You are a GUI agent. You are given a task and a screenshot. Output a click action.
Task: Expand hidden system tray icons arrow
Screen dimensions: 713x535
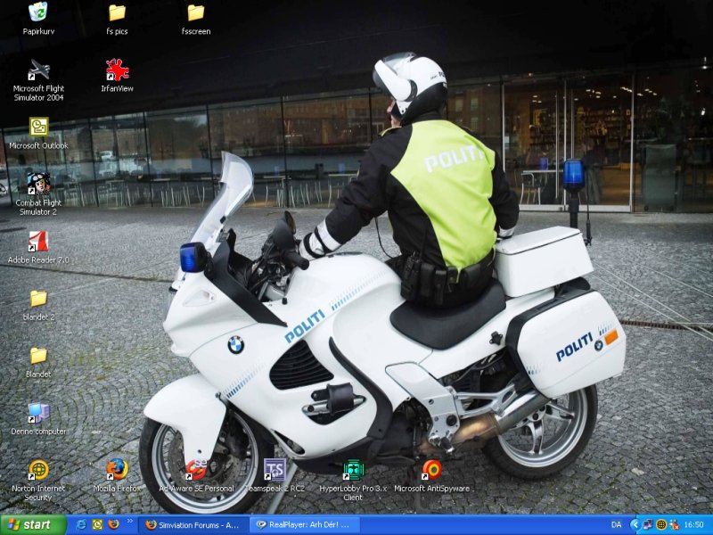coord(636,525)
